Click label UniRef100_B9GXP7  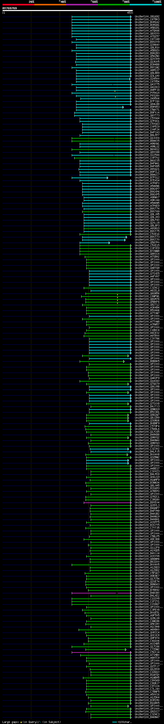click(x=147, y=189)
